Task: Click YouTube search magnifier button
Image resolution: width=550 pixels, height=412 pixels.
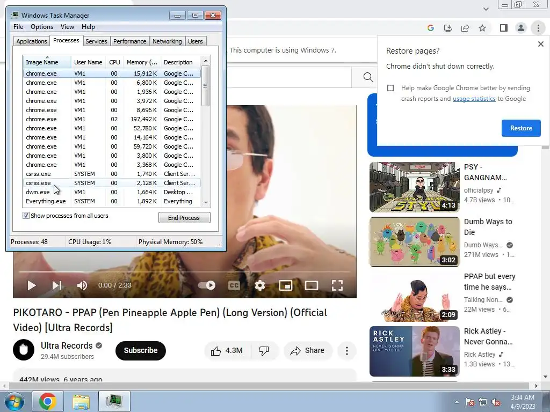Action: (x=368, y=77)
